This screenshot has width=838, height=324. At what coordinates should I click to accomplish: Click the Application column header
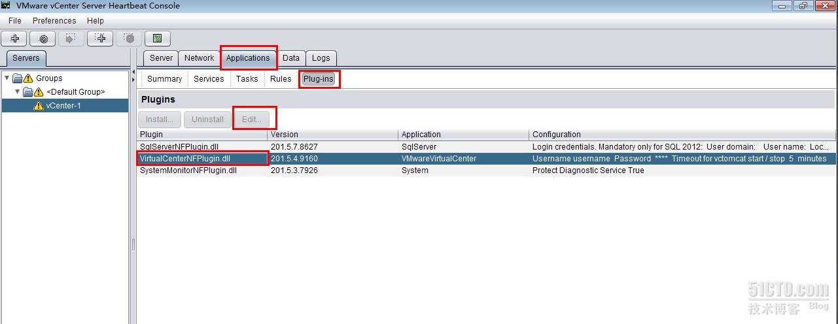click(x=464, y=135)
